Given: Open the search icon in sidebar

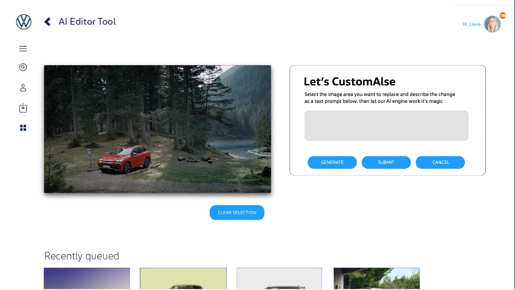Looking at the screenshot, I should pos(23,67).
